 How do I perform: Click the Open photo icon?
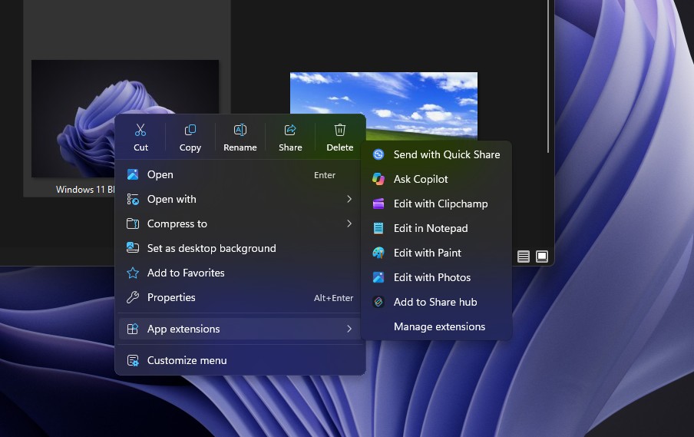(133, 174)
